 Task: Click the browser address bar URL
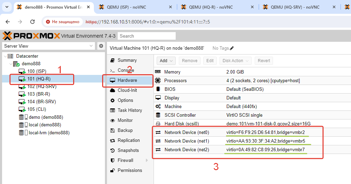tap(148, 22)
